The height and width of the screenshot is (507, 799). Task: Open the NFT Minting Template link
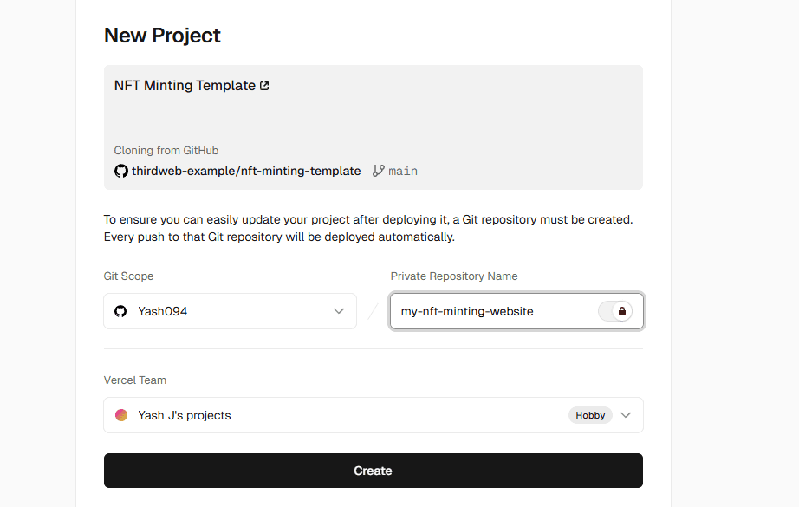click(185, 86)
